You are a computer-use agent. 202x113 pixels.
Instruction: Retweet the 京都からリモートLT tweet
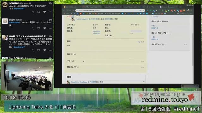pos(39,50)
